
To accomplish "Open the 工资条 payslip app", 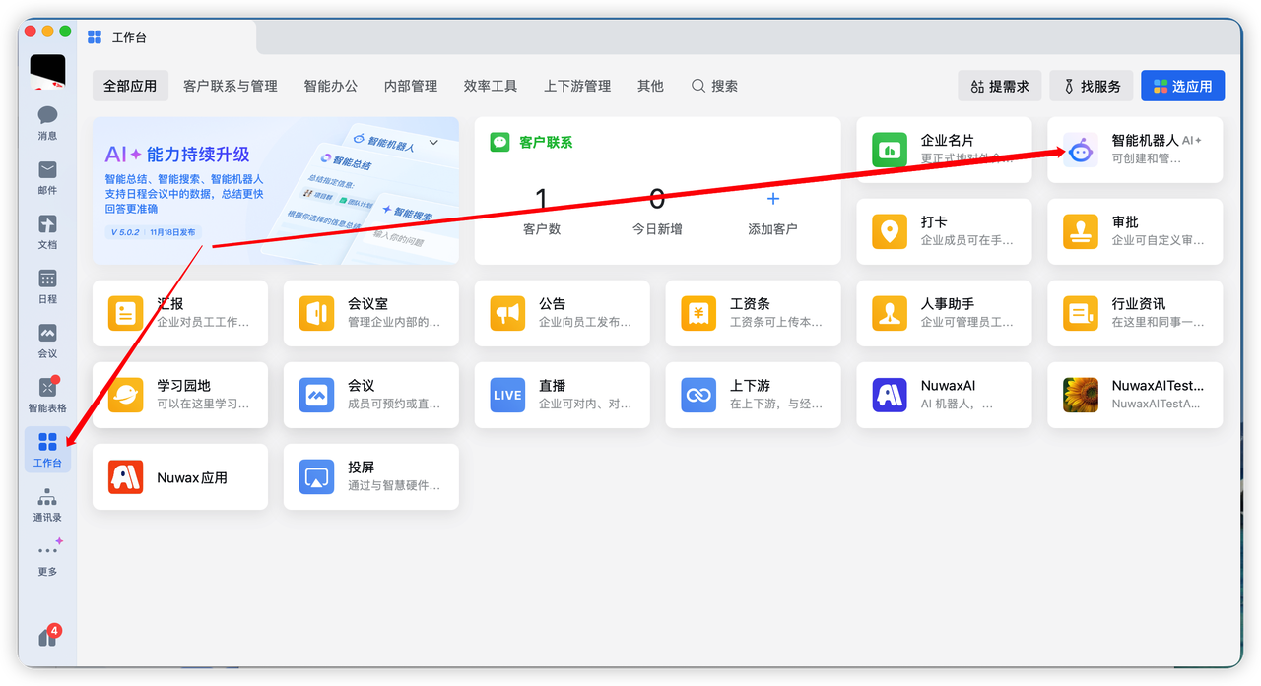I will click(753, 313).
